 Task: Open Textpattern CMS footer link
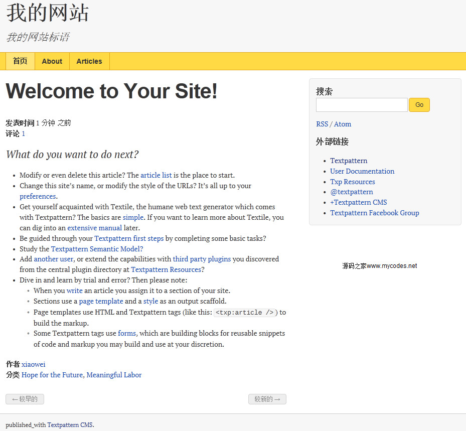[70, 425]
